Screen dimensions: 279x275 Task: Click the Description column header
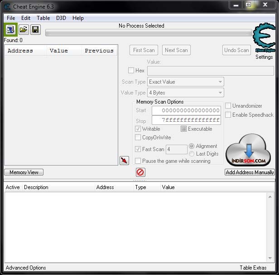(59, 187)
